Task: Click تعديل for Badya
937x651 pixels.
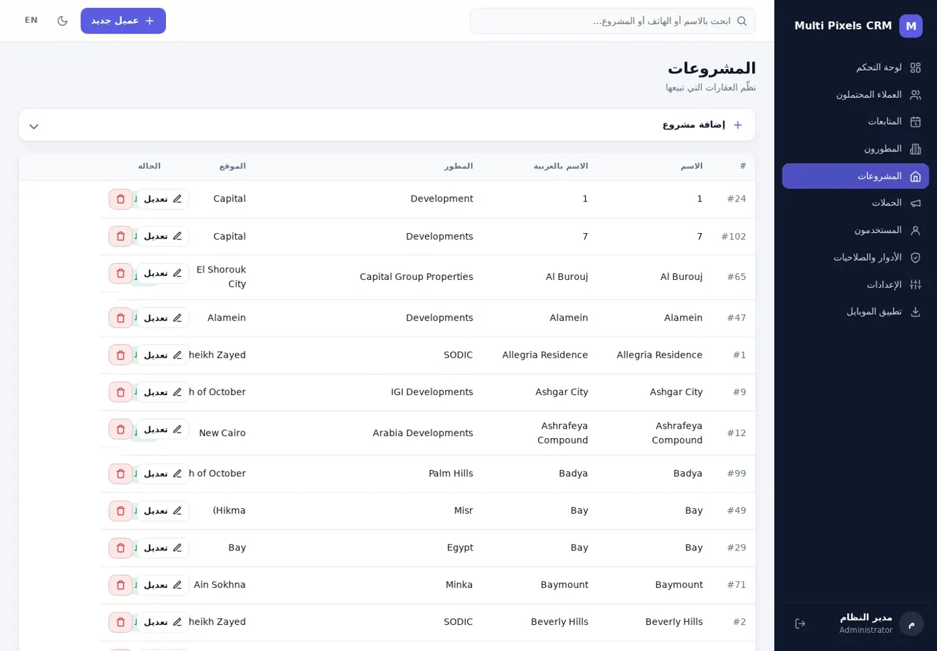Action: (163, 474)
